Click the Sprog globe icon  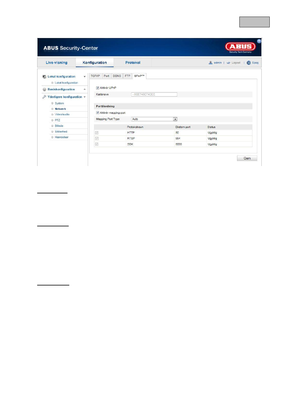pos(249,63)
